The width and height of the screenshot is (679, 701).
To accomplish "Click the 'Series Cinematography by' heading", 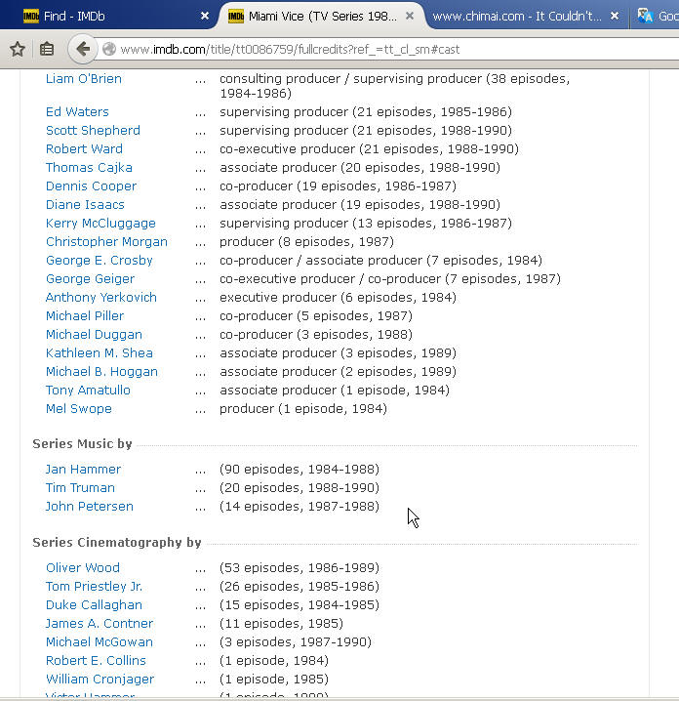I will [117, 542].
